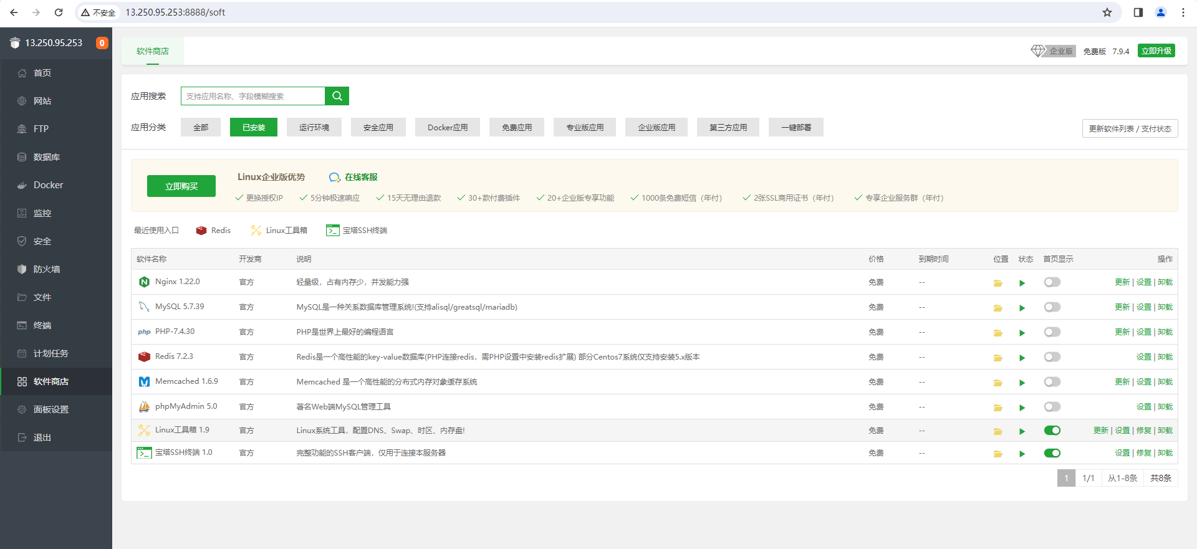1197x549 pixels.
Task: Click phpMyAdmin status play icon
Action: click(x=1022, y=408)
